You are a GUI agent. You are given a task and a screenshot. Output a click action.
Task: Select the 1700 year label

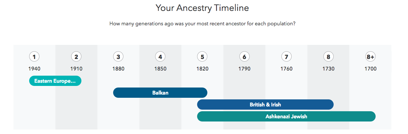tap(370, 69)
